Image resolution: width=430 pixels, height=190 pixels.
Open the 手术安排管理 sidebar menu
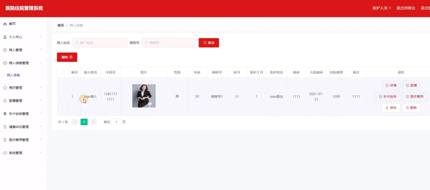pos(23,114)
